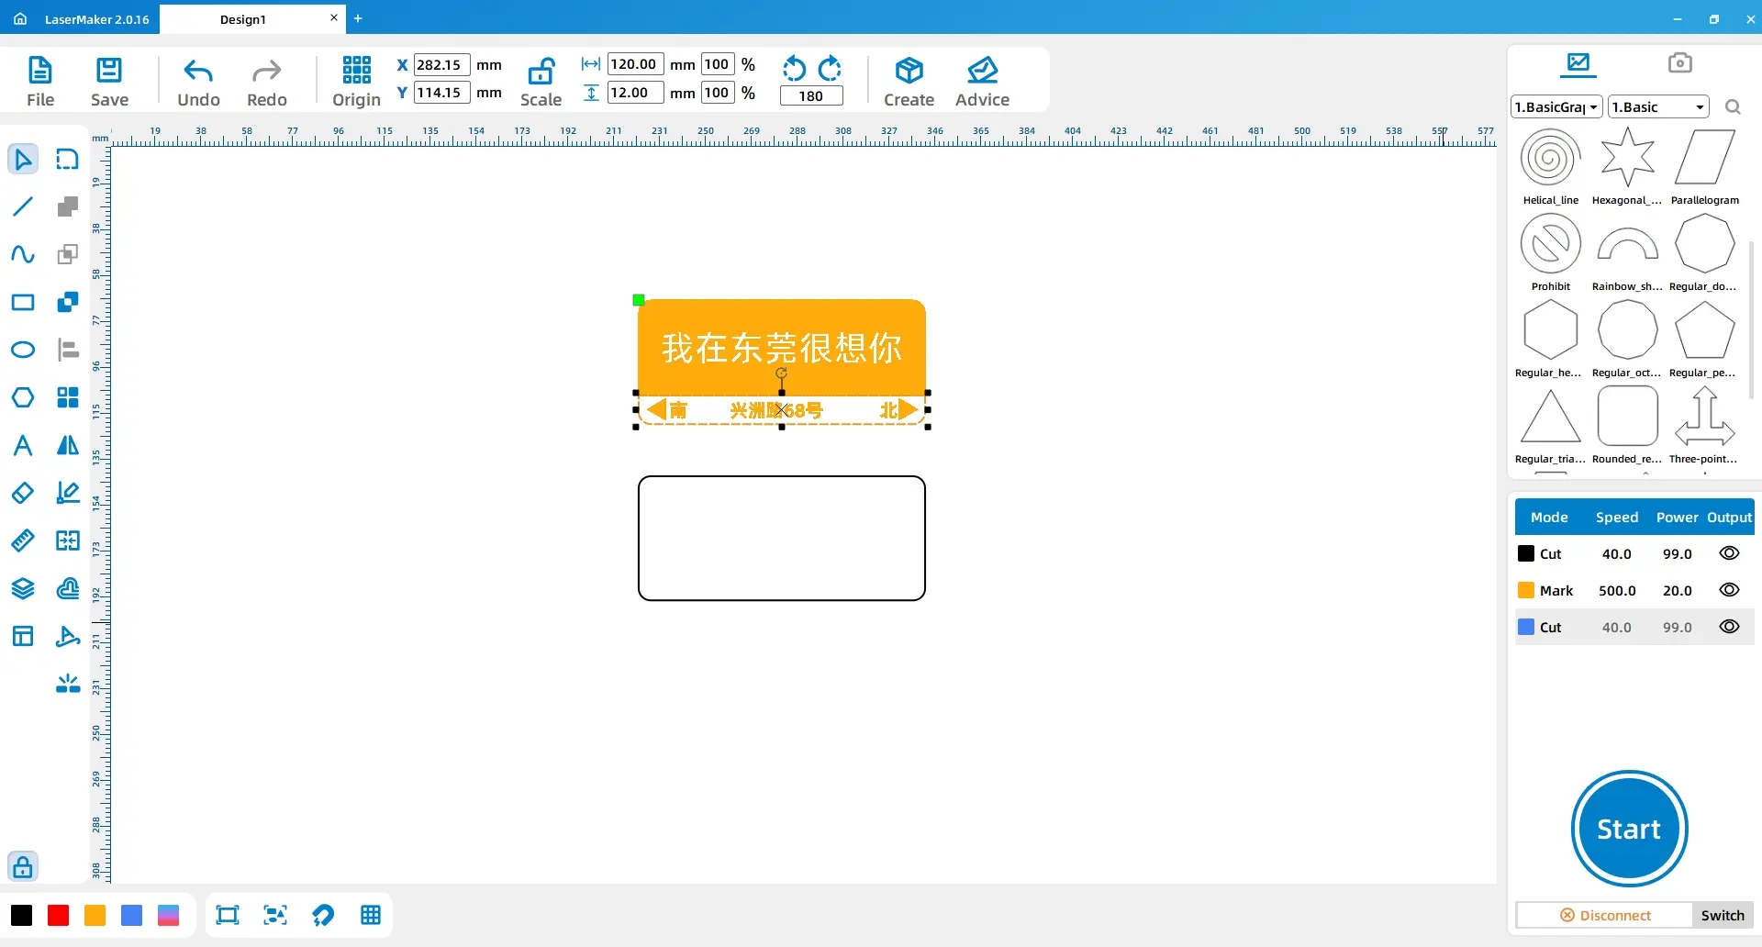Image resolution: width=1762 pixels, height=947 pixels.
Task: Toggle the Scale lock icon
Action: pos(541,71)
